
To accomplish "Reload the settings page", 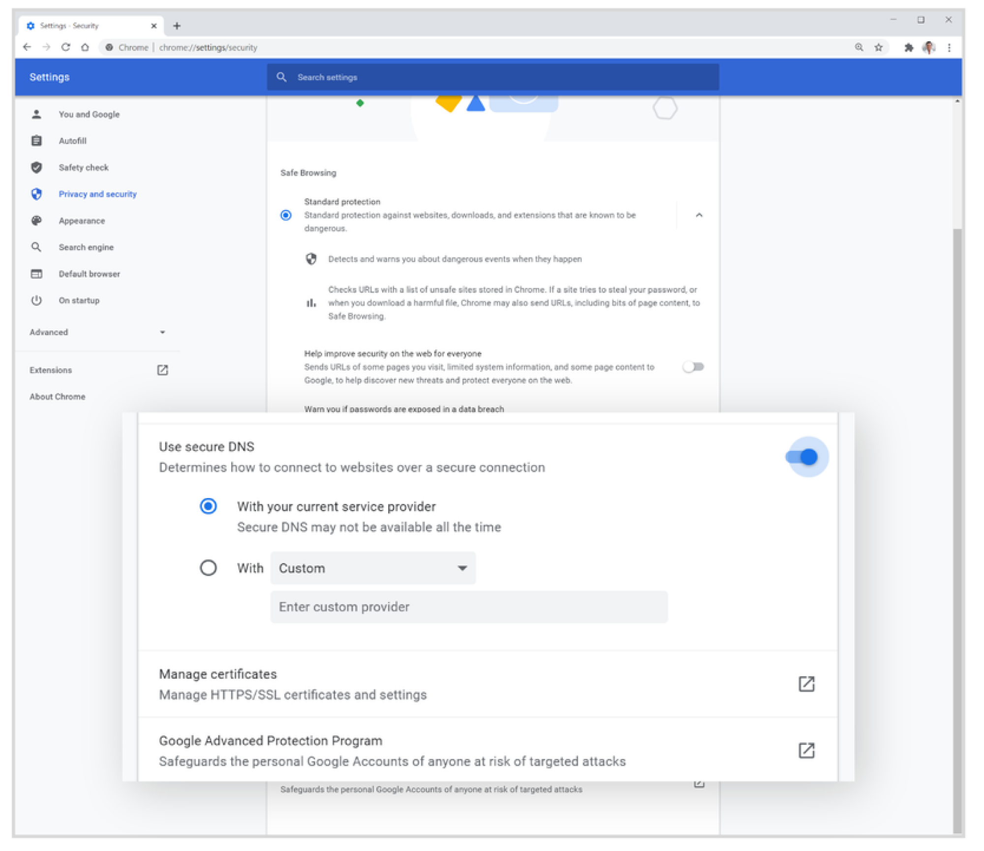I will pos(65,47).
